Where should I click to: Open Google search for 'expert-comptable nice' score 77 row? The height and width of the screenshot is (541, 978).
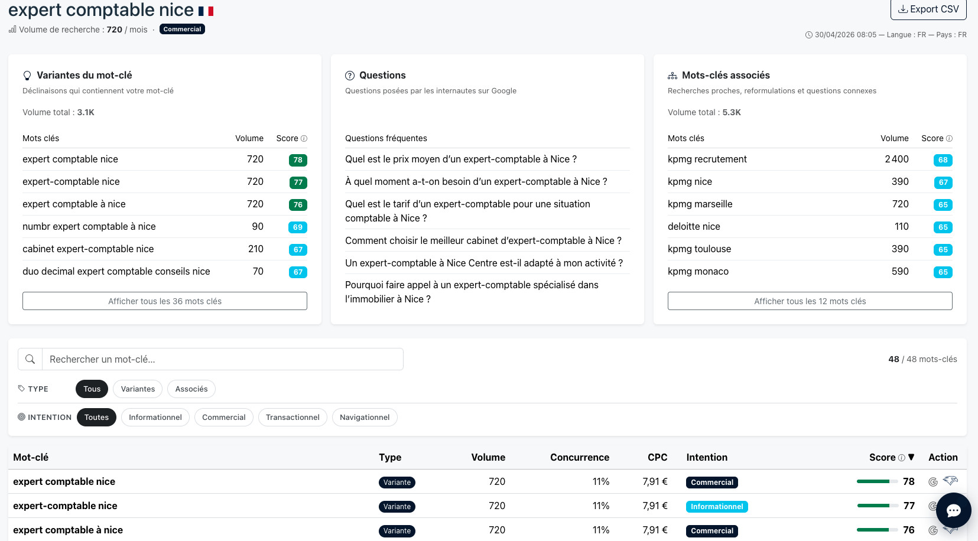(x=932, y=506)
